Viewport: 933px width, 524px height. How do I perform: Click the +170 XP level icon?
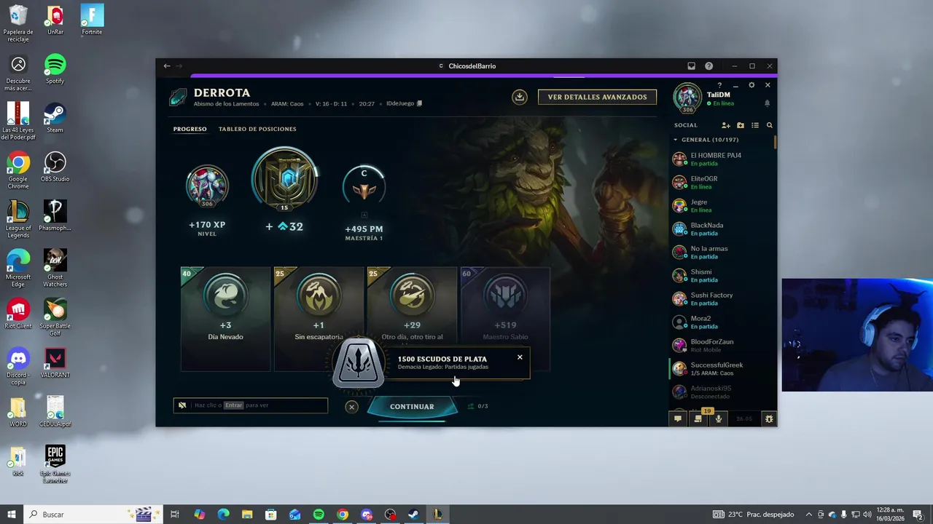tap(207, 185)
